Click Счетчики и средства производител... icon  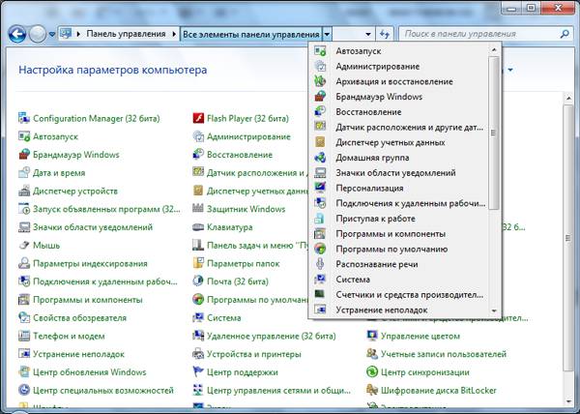point(320,294)
